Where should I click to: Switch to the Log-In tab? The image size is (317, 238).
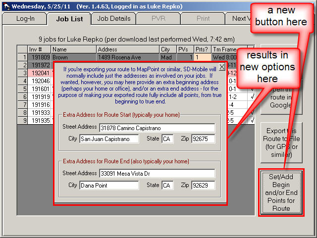(x=25, y=18)
